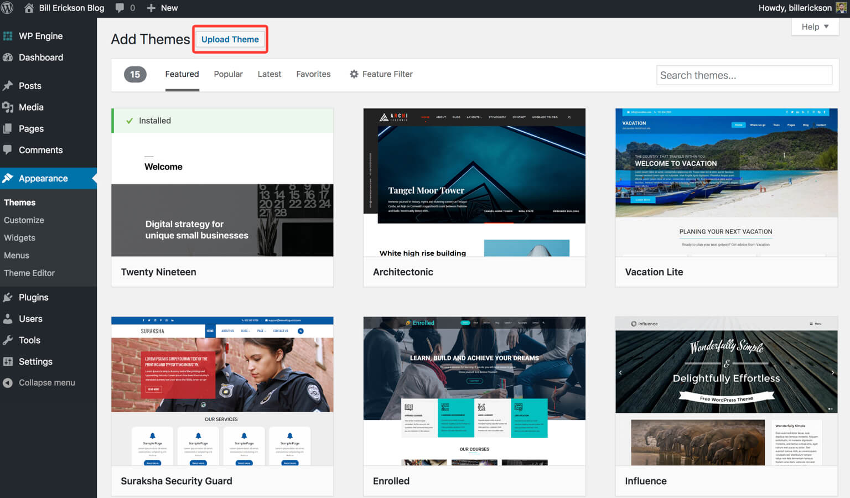Click the plus icon beside New

pos(151,8)
